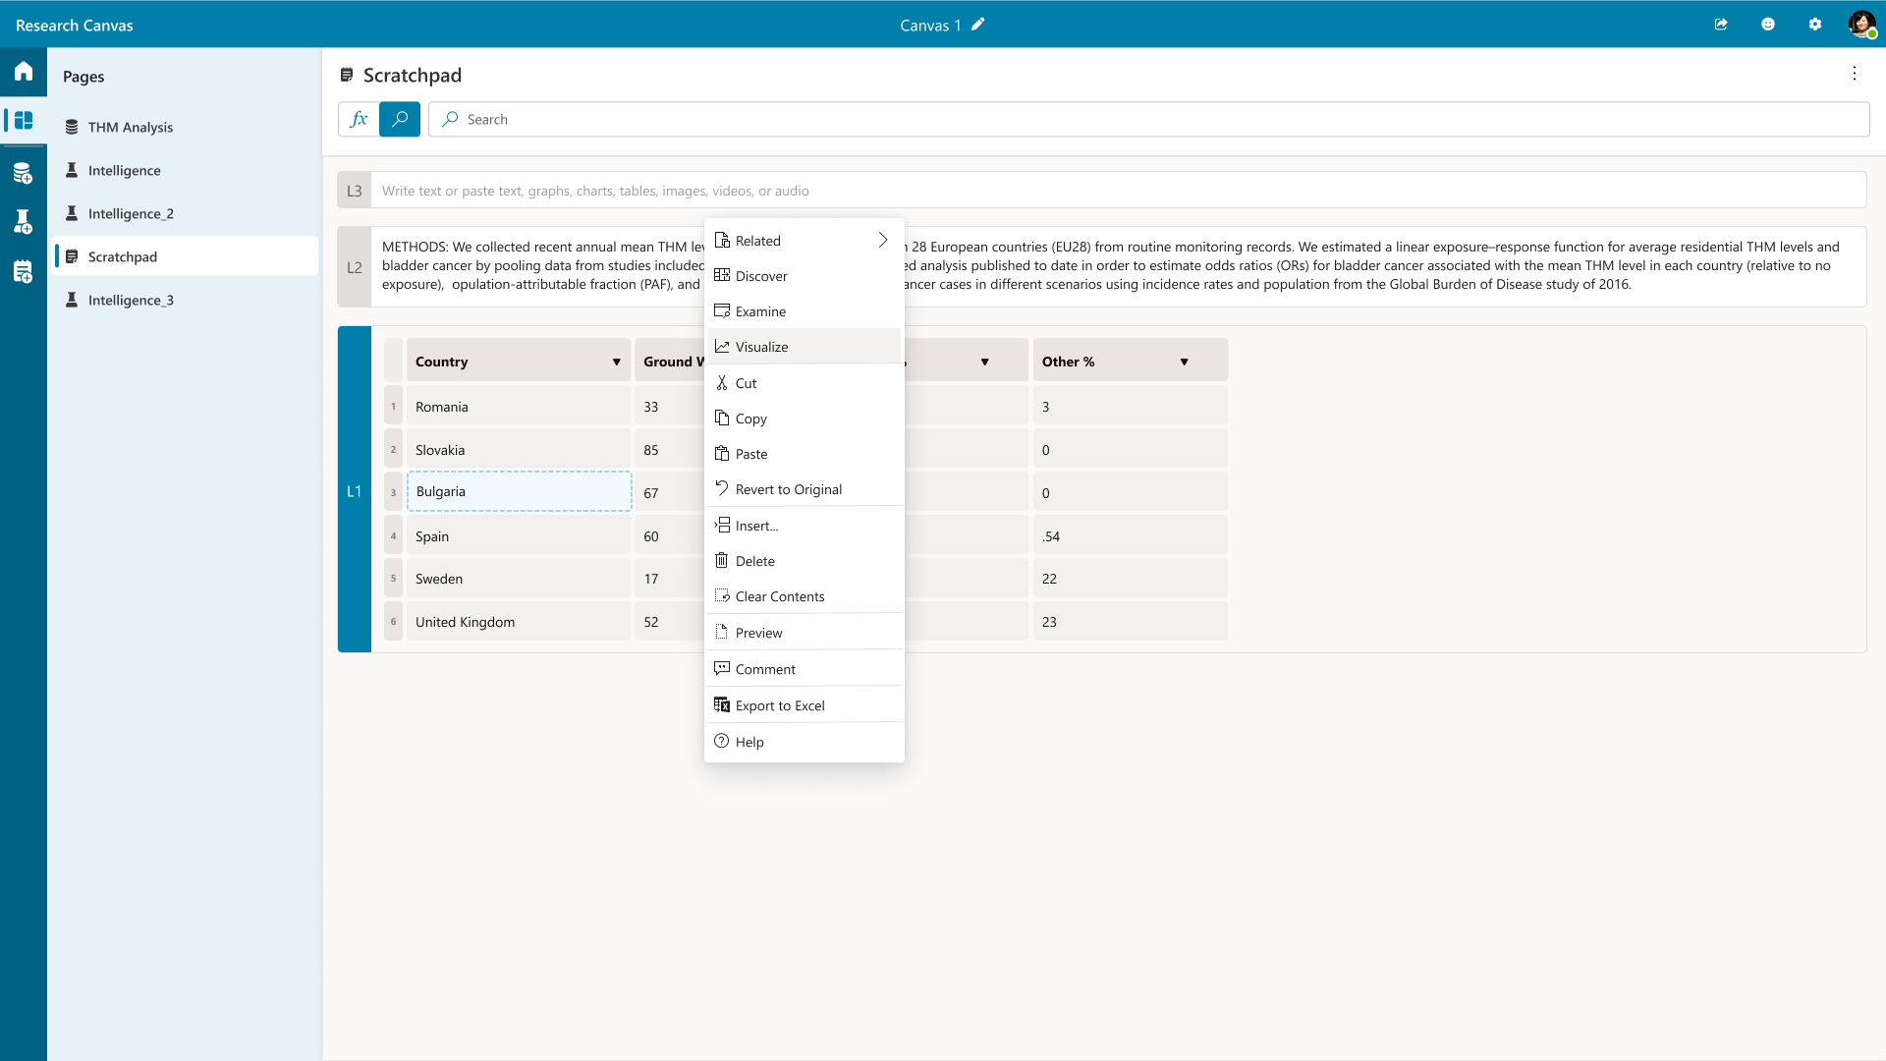Image resolution: width=1886 pixels, height=1061 pixels.
Task: Select the formula fx button
Action: [359, 119]
